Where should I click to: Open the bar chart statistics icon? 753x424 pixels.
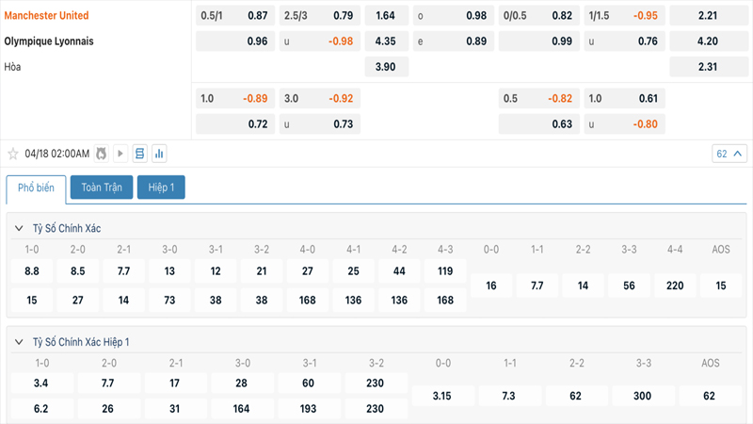(x=159, y=154)
